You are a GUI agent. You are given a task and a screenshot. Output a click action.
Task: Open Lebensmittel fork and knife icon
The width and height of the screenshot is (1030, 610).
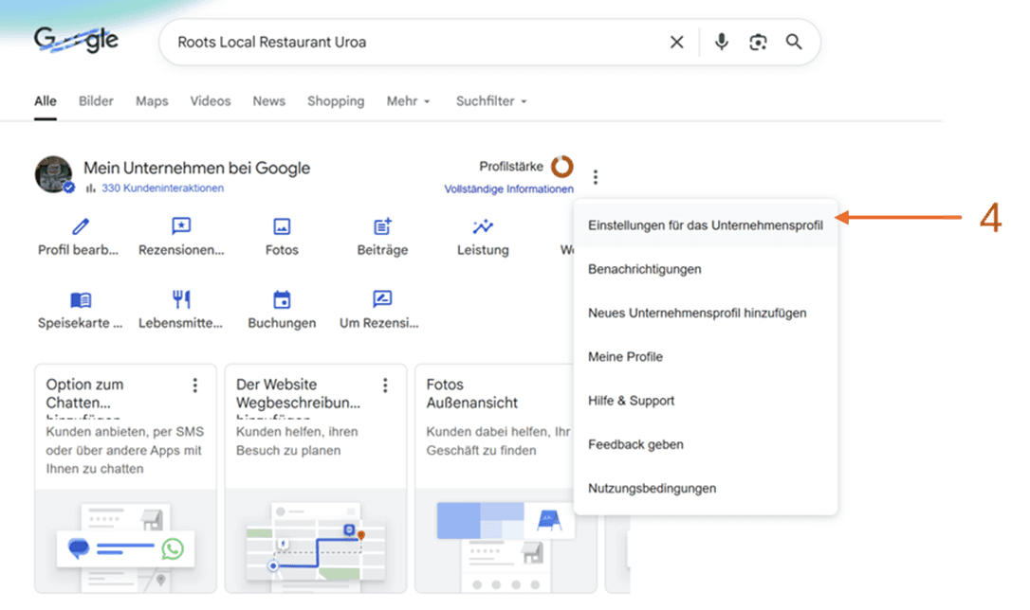pos(181,299)
